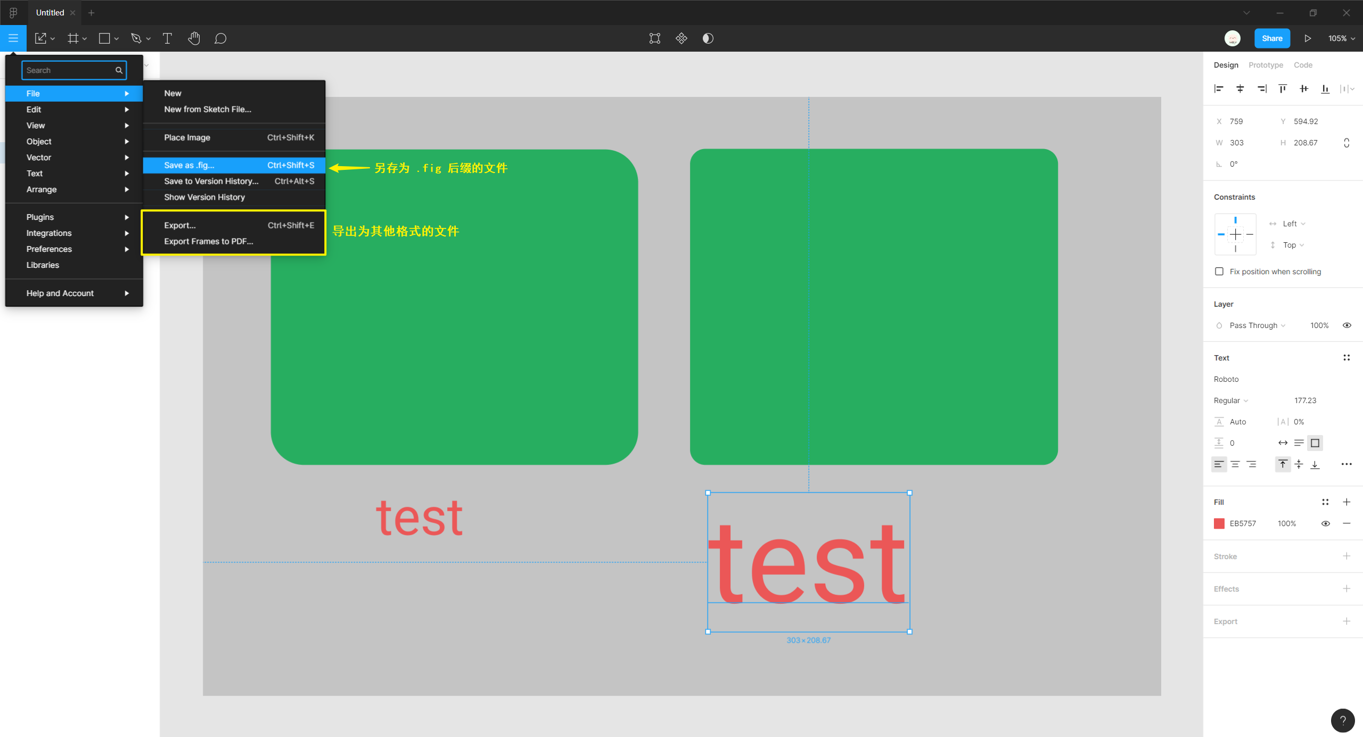Select the Comment tool
This screenshot has height=737, width=1363.
tap(220, 38)
